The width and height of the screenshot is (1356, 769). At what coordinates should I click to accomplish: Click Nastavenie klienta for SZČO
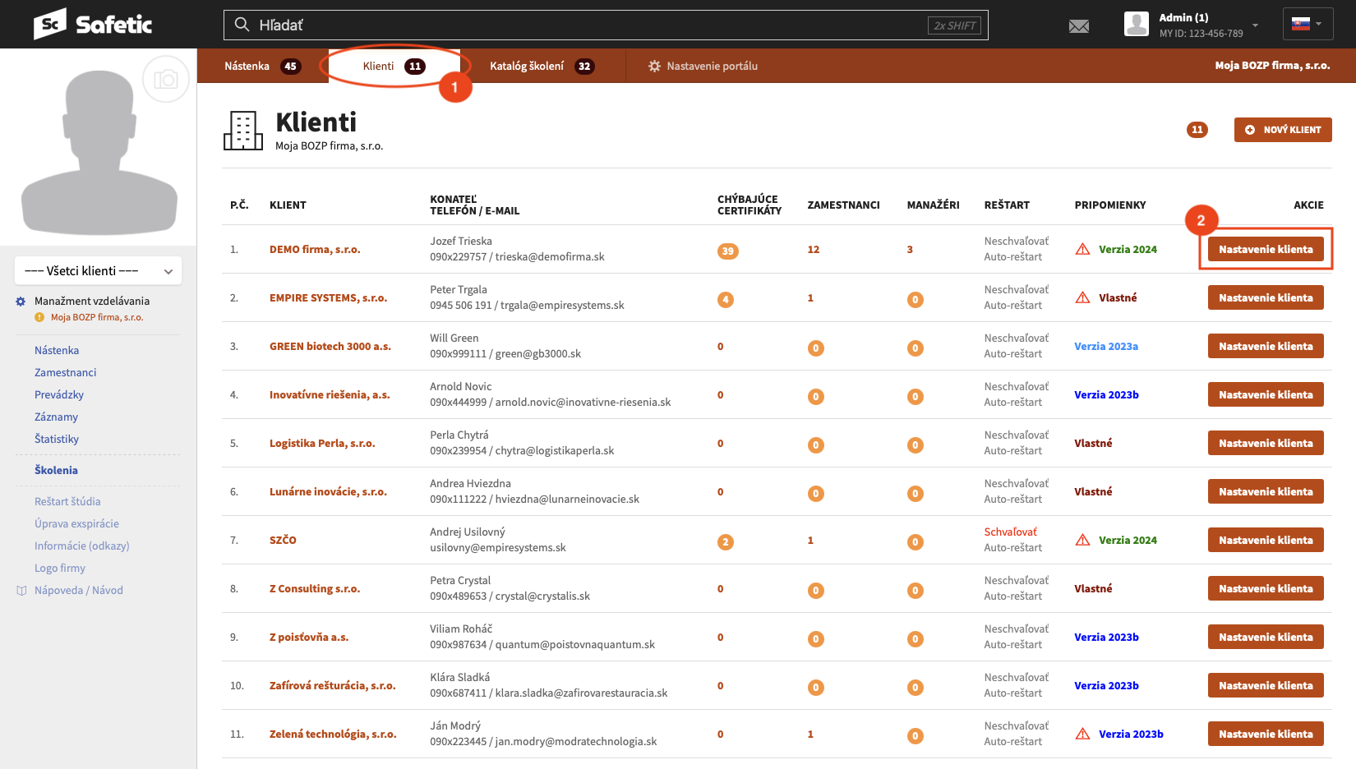(1266, 540)
